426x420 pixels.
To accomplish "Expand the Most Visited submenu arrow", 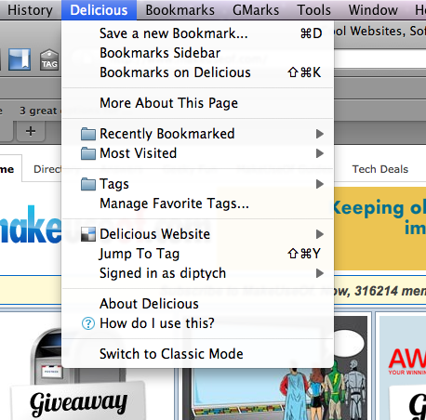I will point(320,153).
